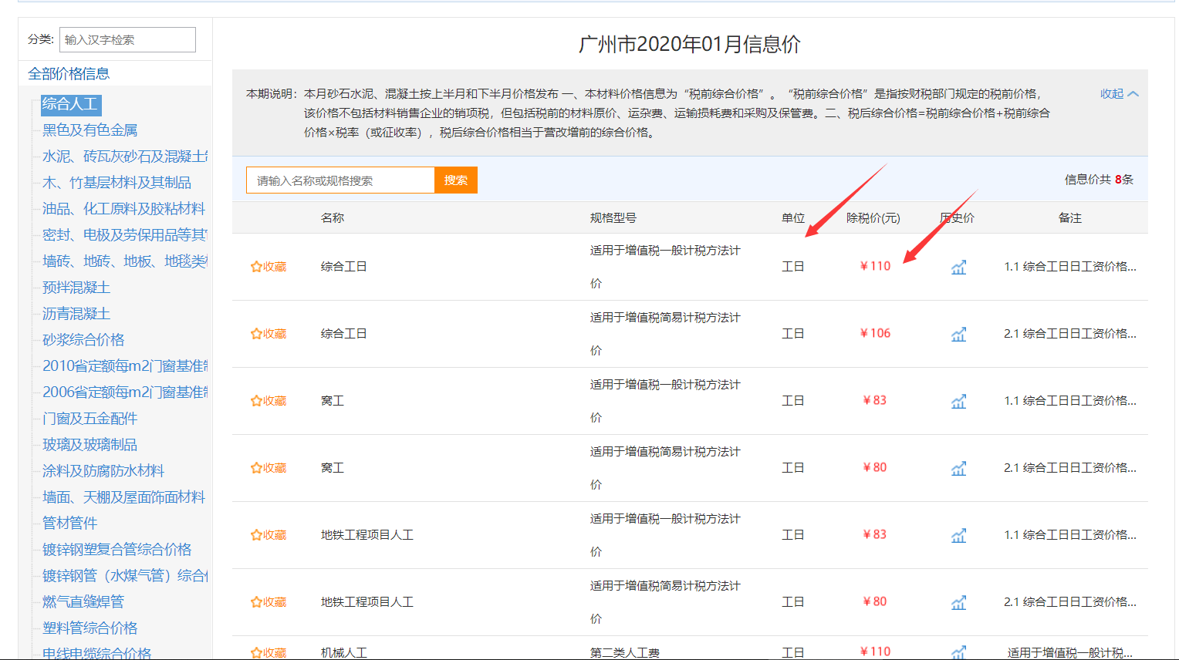Open 沥青混凝土 category
1179x660 pixels.
(76, 314)
